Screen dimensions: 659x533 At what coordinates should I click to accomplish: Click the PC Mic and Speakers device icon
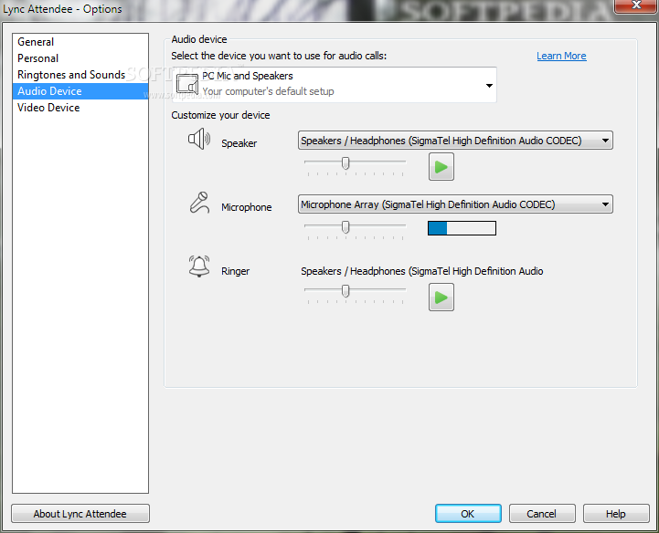pyautogui.click(x=187, y=84)
